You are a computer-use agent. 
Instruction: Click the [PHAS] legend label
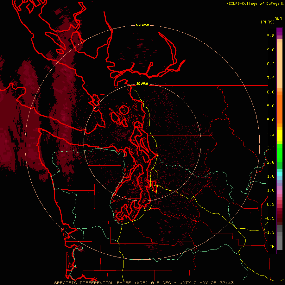268,22
